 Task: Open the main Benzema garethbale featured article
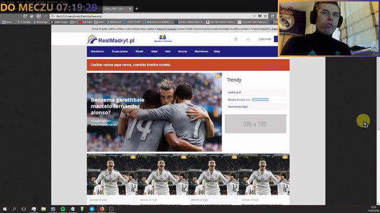[154, 112]
